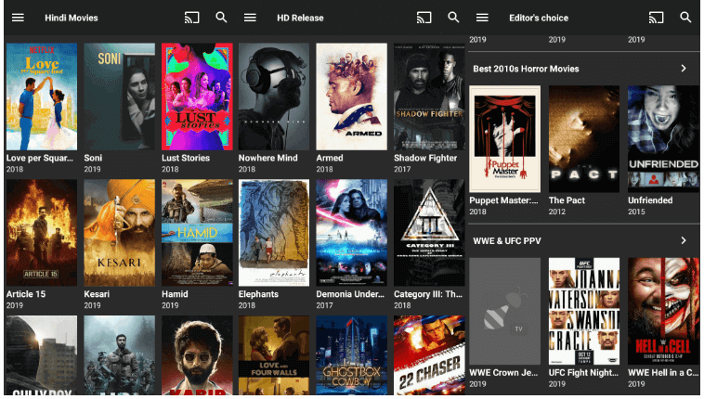
Task: Tap cast icon in Hindi Movies header
Action: point(192,18)
